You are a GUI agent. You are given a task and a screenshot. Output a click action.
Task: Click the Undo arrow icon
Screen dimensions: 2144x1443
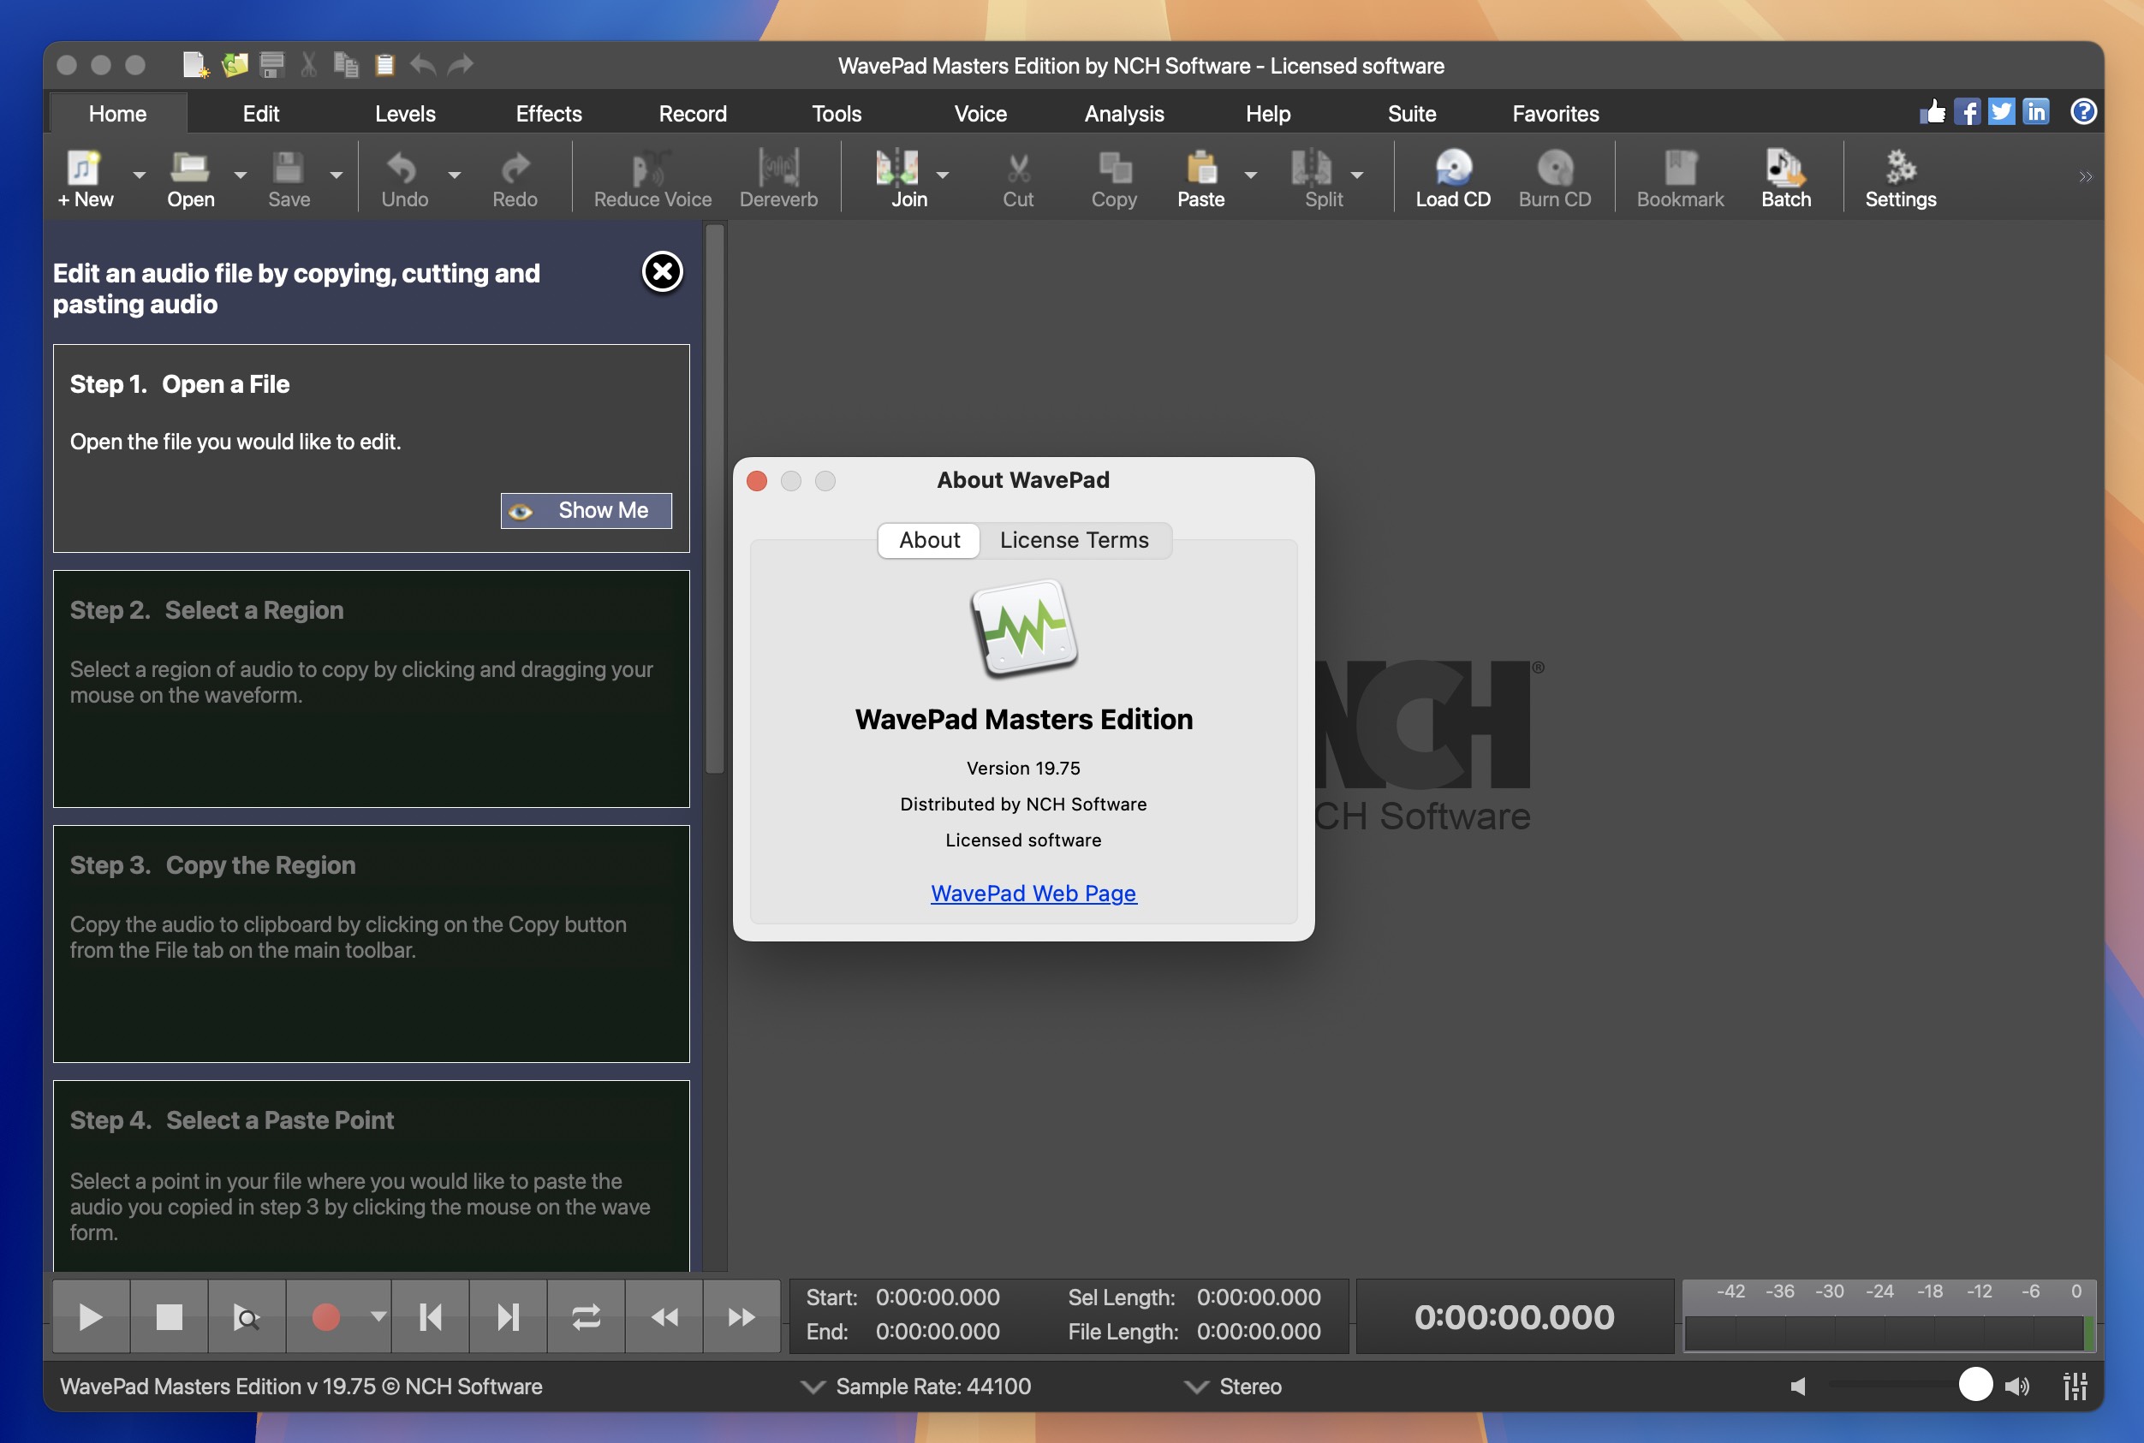pos(403,179)
